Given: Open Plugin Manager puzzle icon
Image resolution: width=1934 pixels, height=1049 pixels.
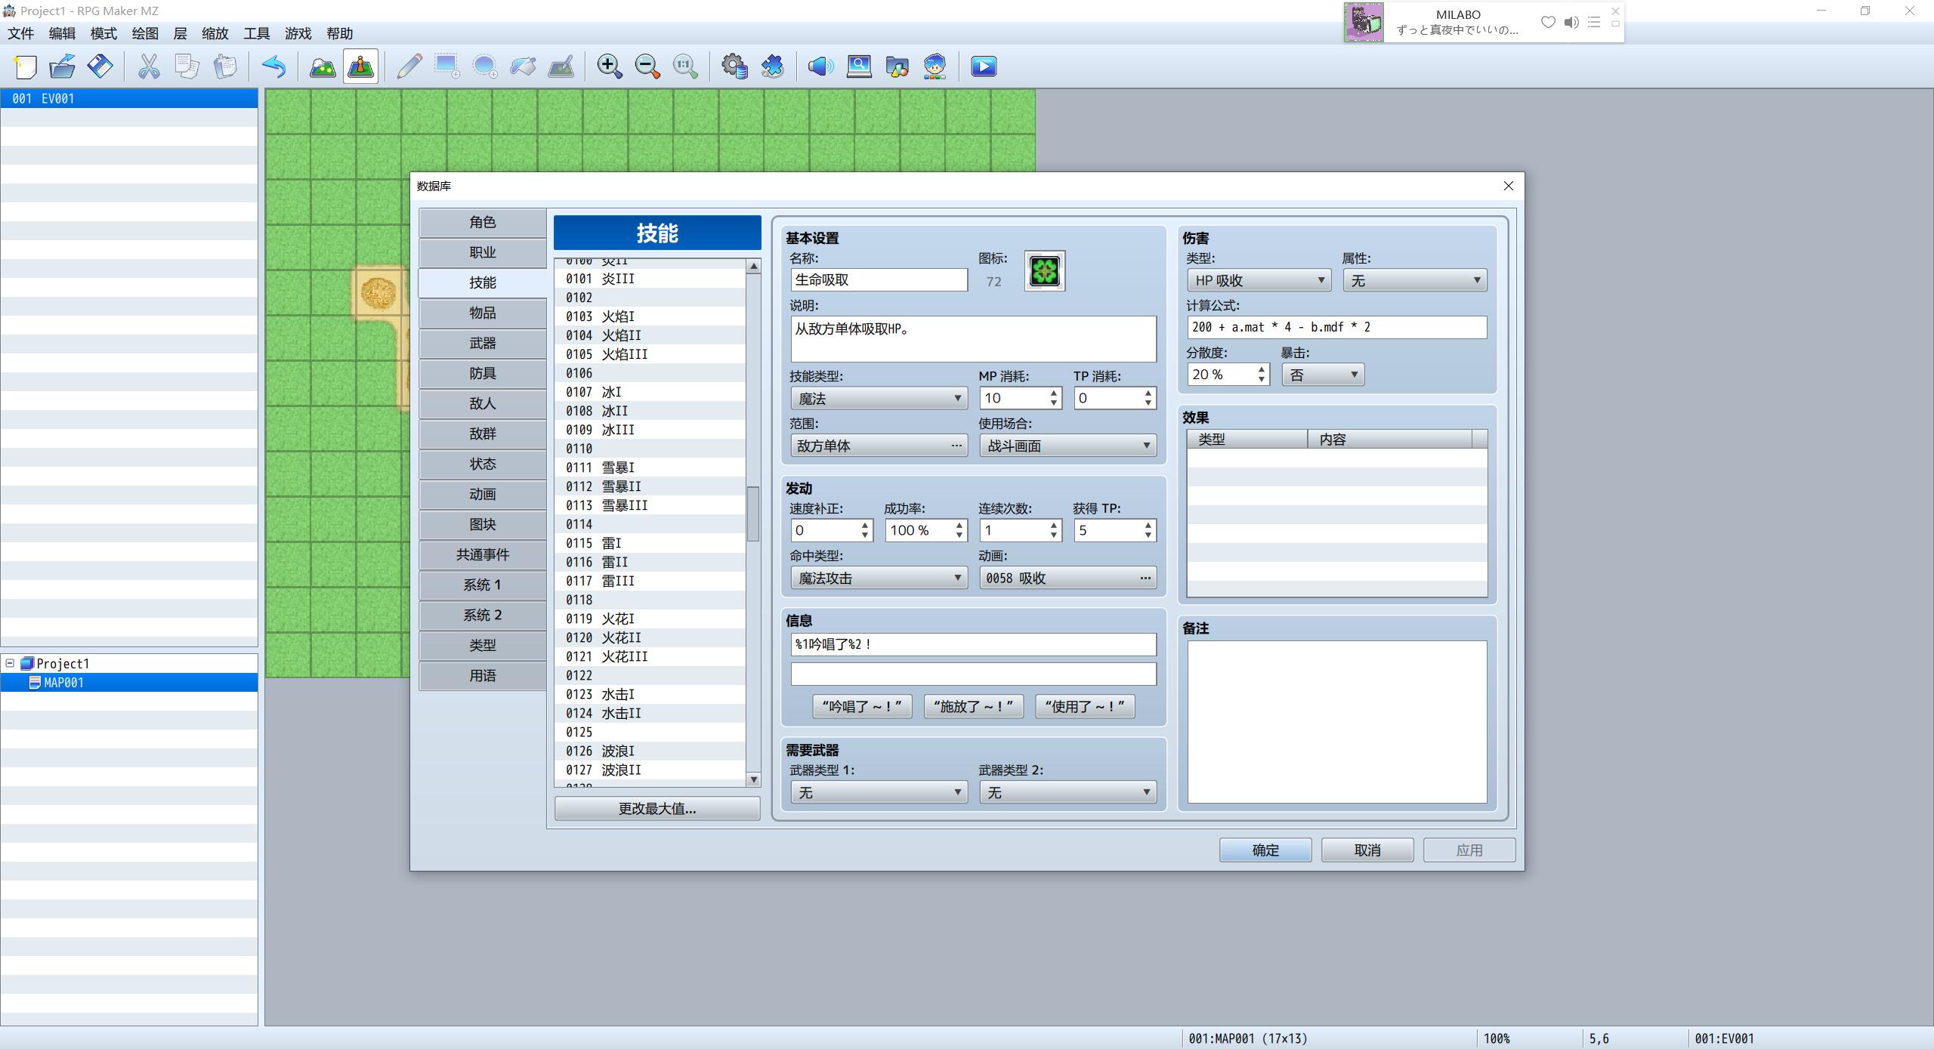Looking at the screenshot, I should 772,66.
